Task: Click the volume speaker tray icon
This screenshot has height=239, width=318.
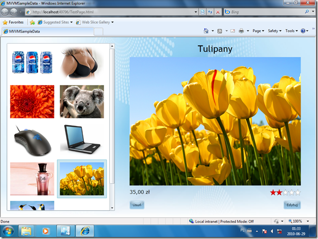Action: pos(272,231)
